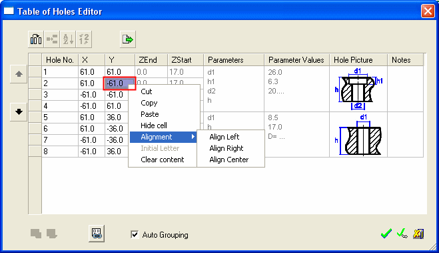Choose Align Center in submenu
Screen dimensions: 439x253
point(229,160)
